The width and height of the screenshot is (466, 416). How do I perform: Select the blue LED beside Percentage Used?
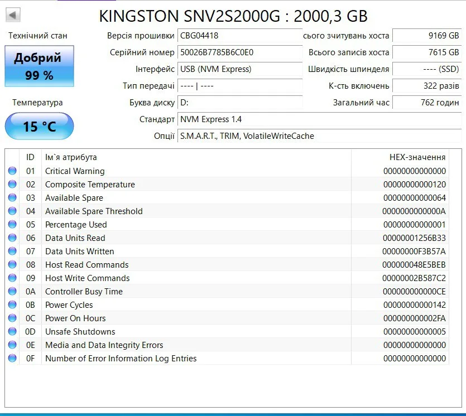point(12,224)
